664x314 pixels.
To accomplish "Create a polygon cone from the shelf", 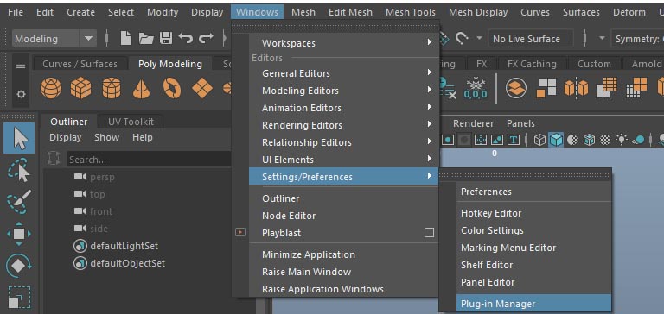I will pyautogui.click(x=141, y=89).
